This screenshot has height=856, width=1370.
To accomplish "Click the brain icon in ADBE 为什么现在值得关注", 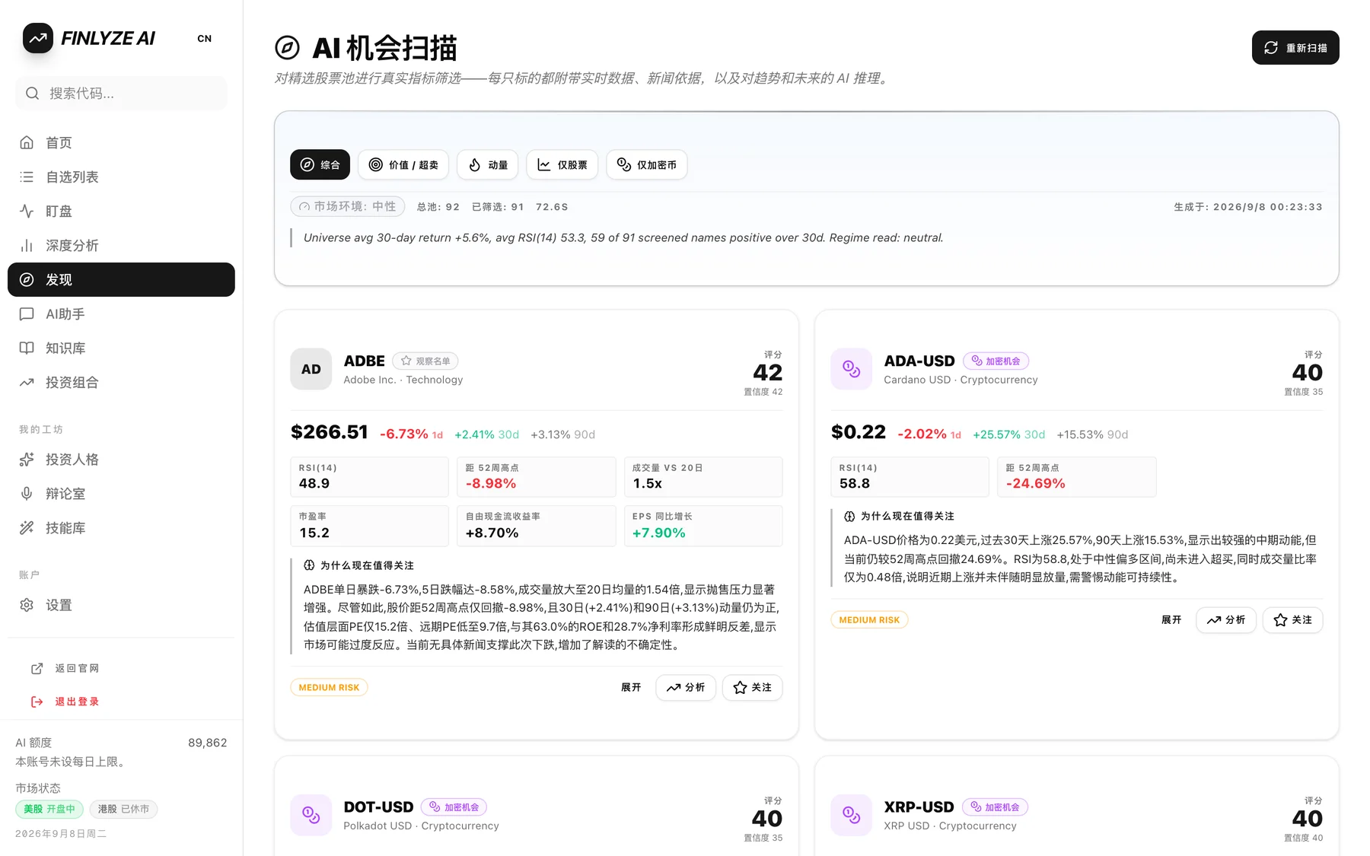I will point(309,565).
